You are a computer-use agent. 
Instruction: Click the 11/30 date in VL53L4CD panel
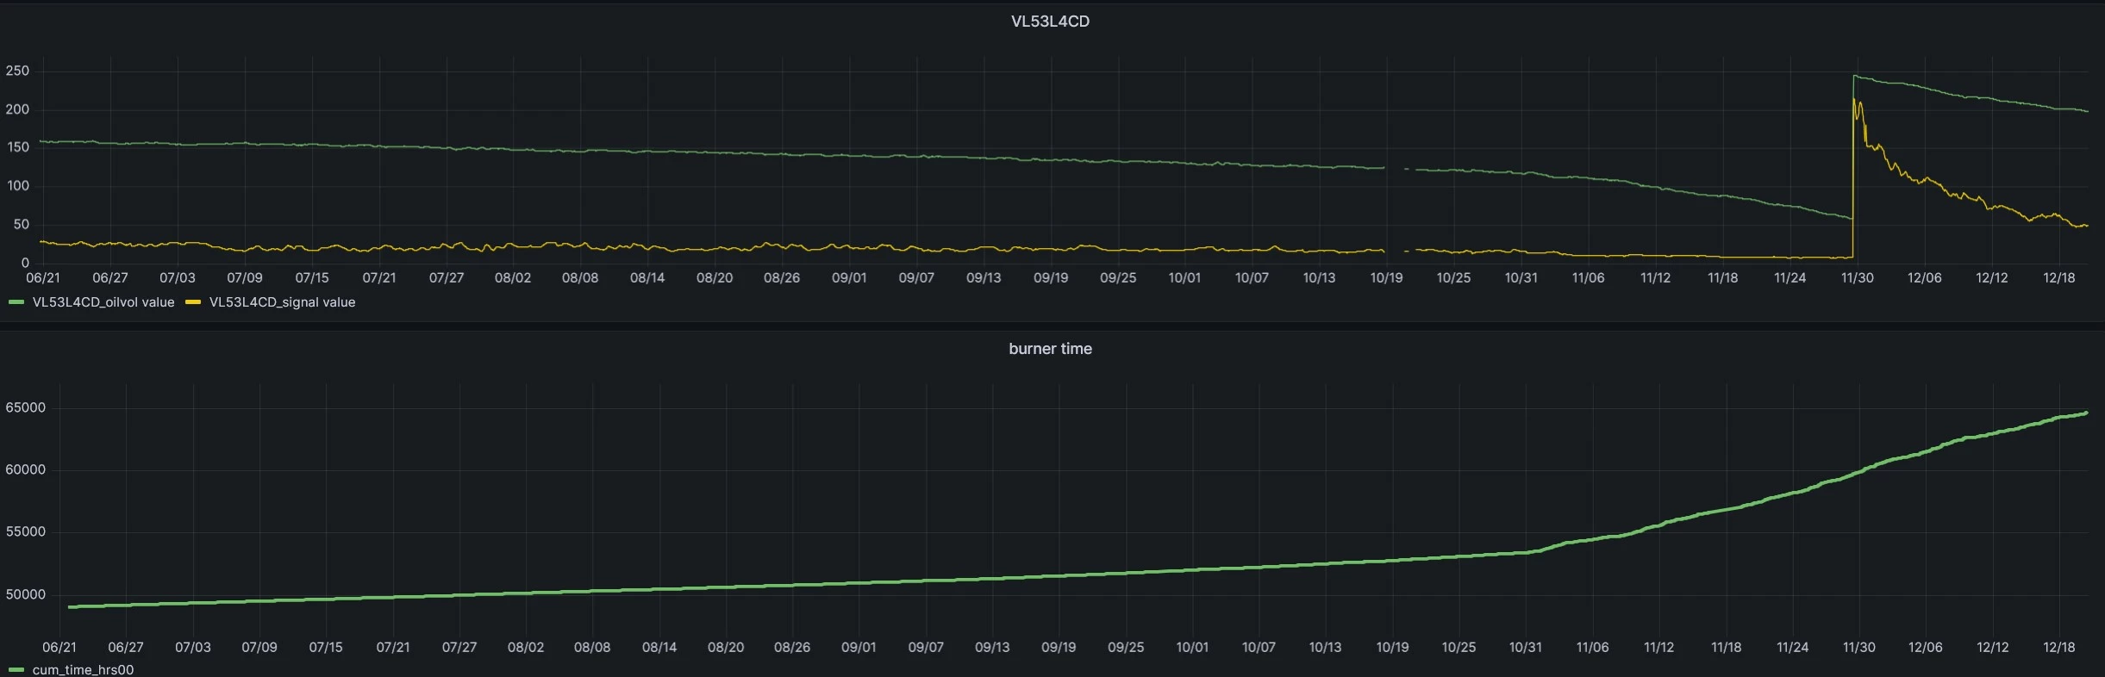click(1858, 278)
